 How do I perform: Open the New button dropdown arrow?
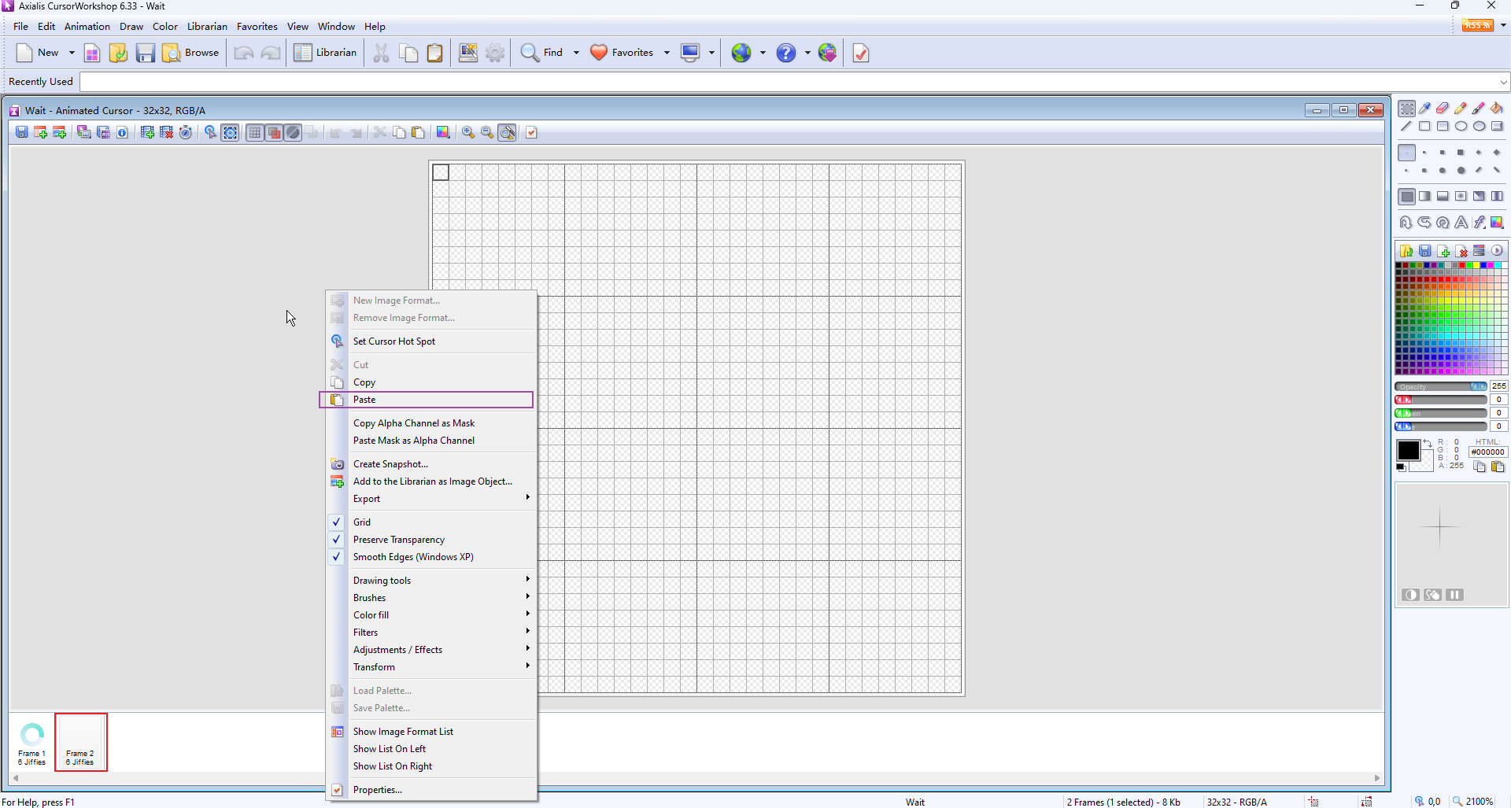coord(72,53)
